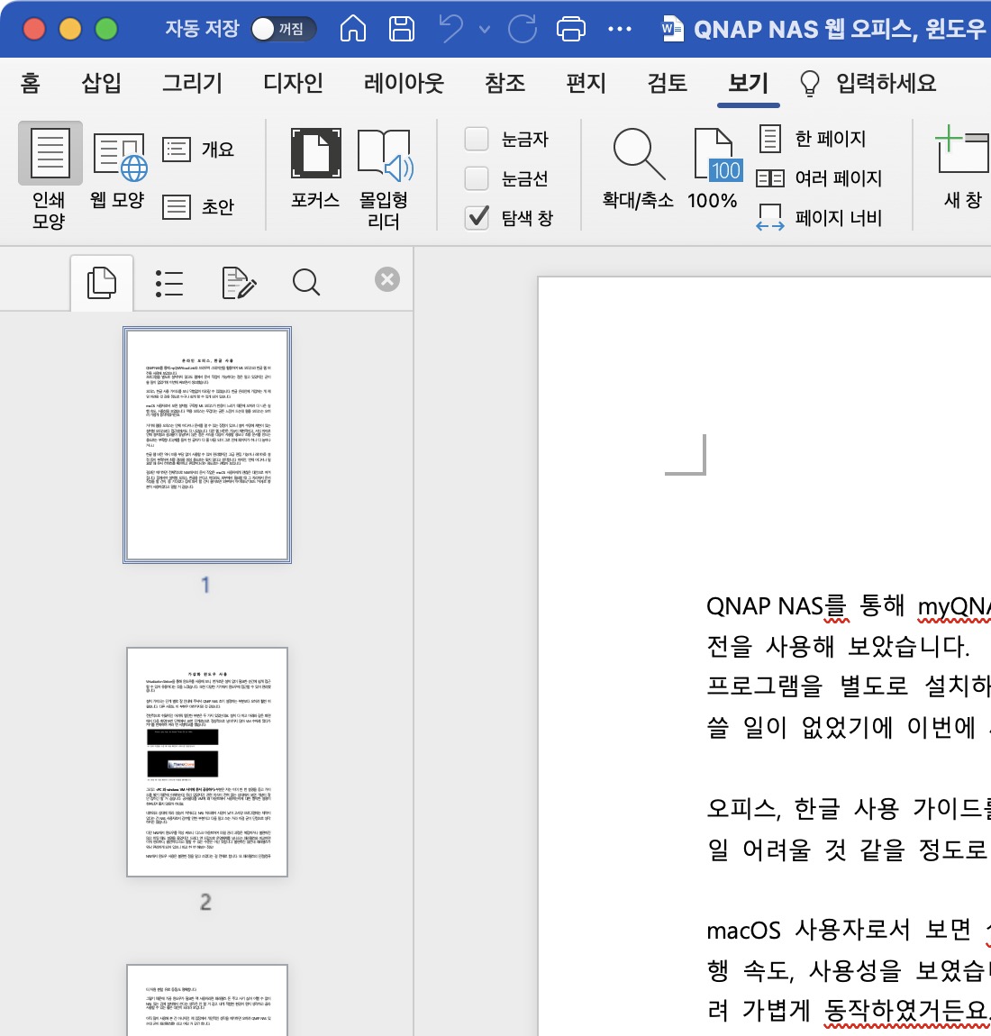This screenshot has width=991, height=1036.
Task: Open the 레이아웃 ribbon tab
Action: [x=404, y=83]
